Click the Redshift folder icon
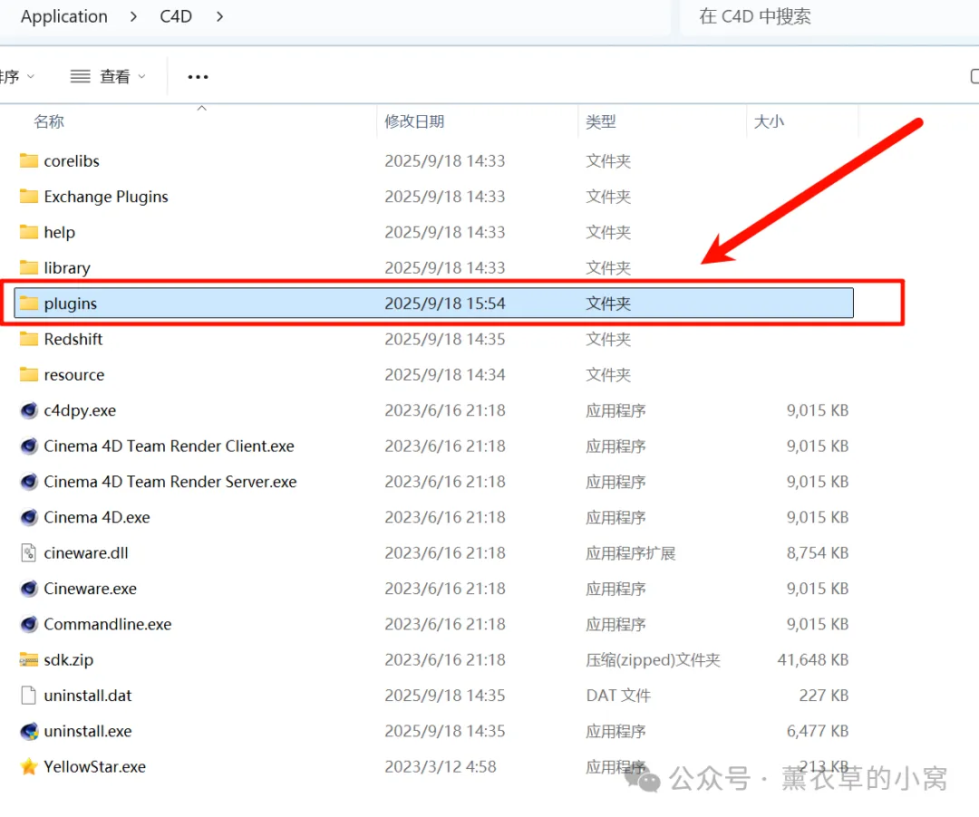 pos(29,339)
